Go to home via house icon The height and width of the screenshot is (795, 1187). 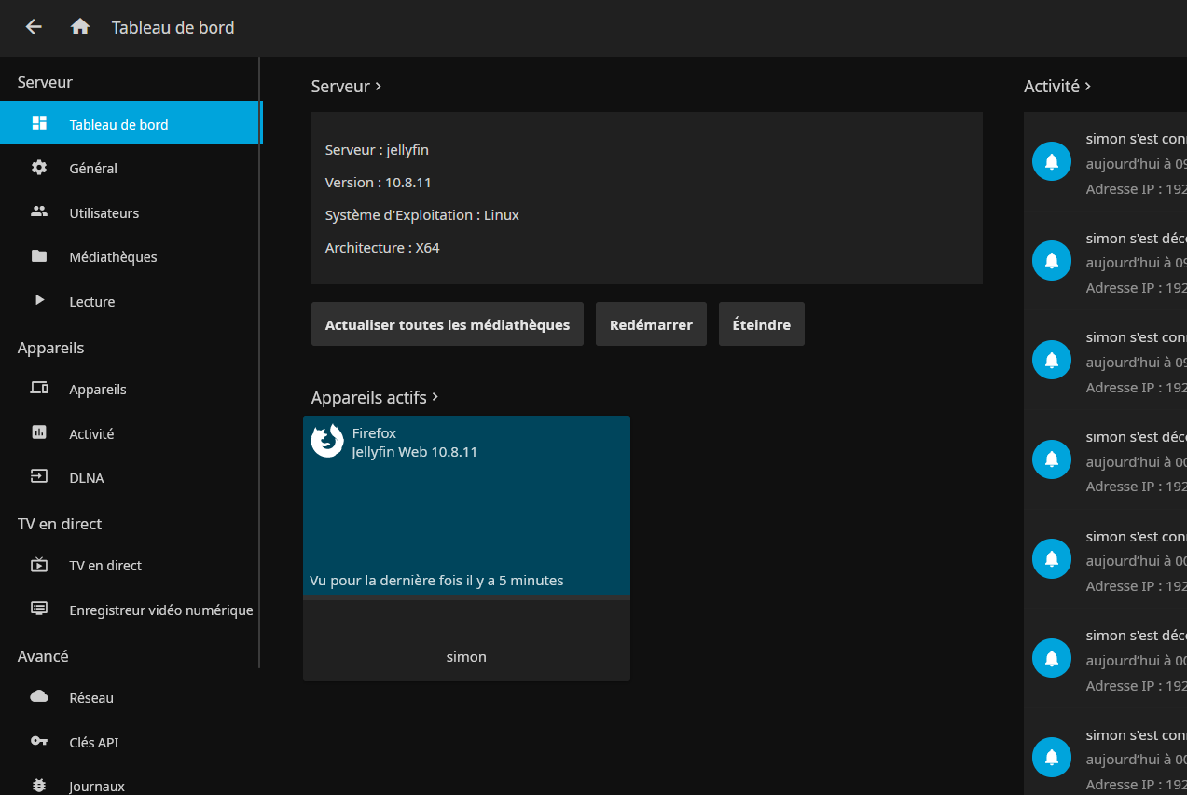click(80, 27)
